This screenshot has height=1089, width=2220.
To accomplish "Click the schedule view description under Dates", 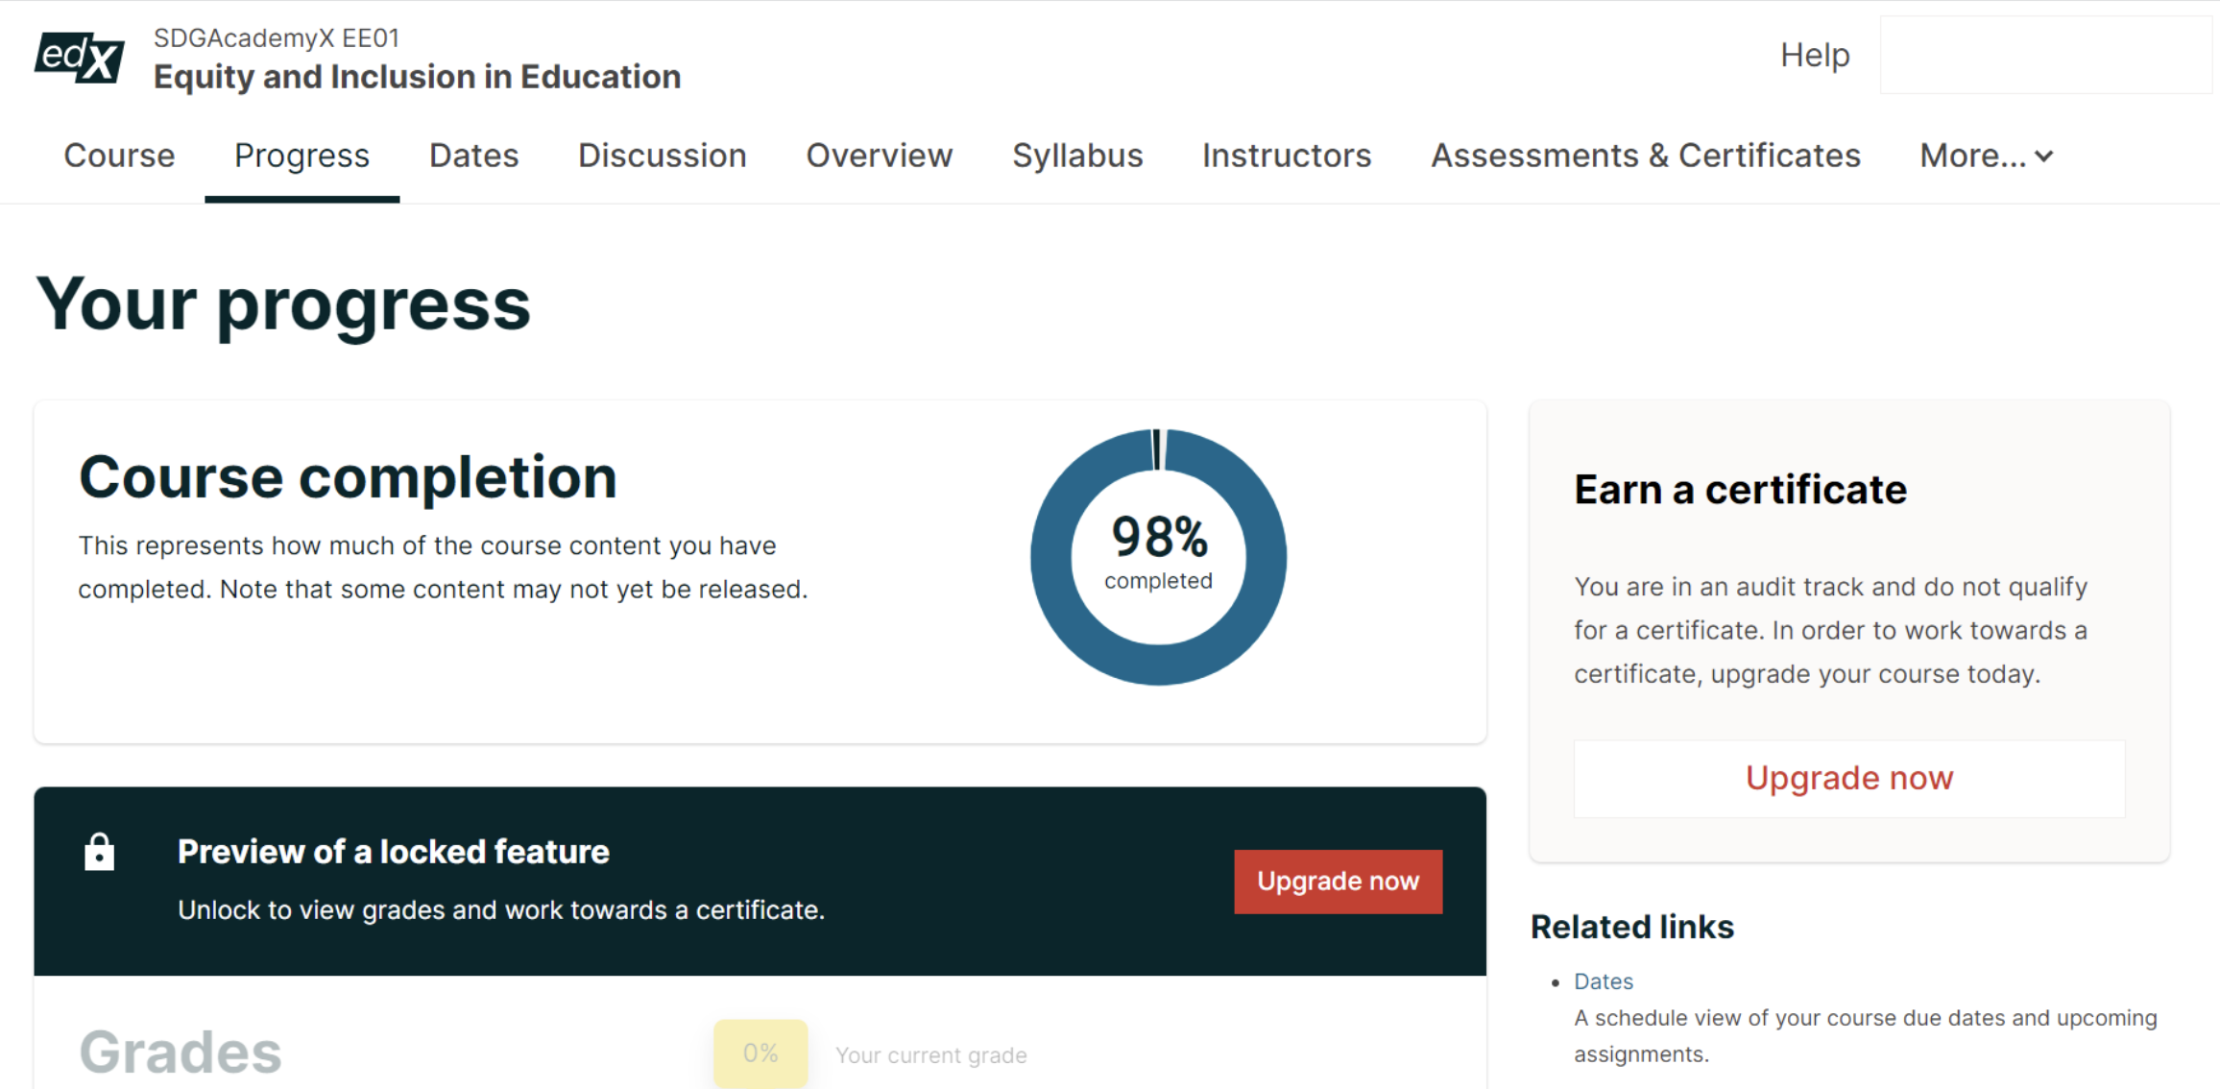I will click(1866, 1036).
